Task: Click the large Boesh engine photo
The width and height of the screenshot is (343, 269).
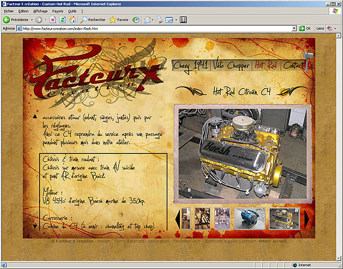Action: [242, 154]
